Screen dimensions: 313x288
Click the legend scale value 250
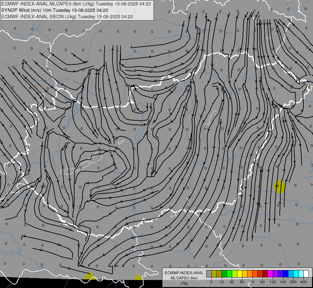293,282
